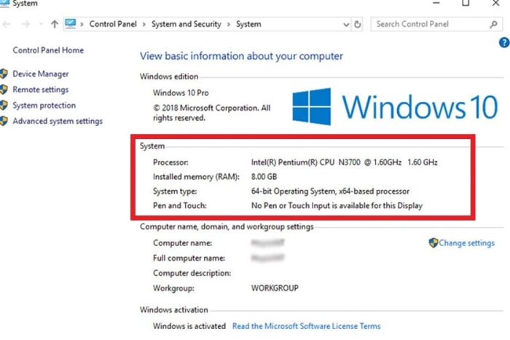Image resolution: width=510 pixels, height=340 pixels.
Task: Go to Control Panel Home
Action: (48, 50)
